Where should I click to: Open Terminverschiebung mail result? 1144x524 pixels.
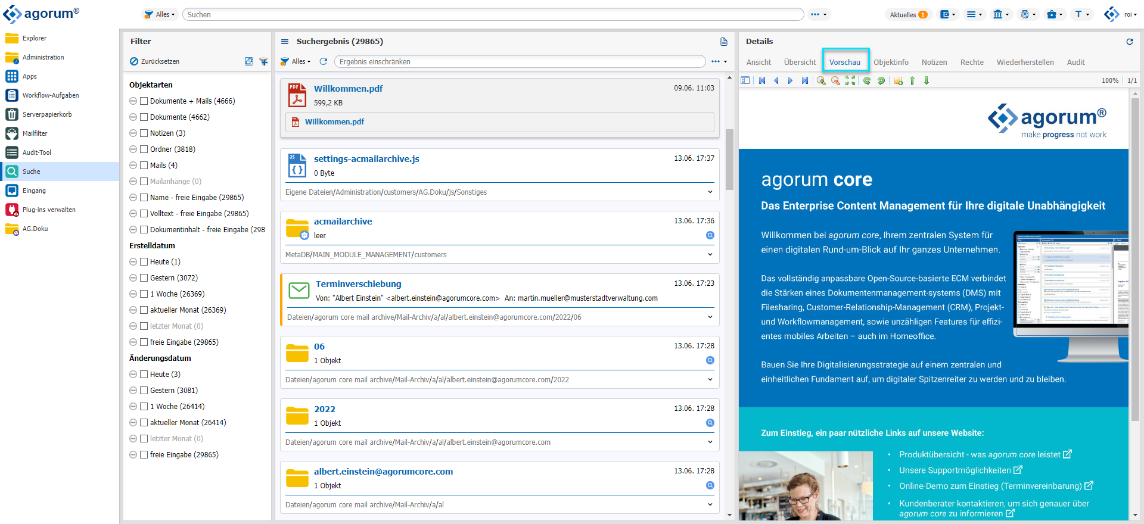358,284
